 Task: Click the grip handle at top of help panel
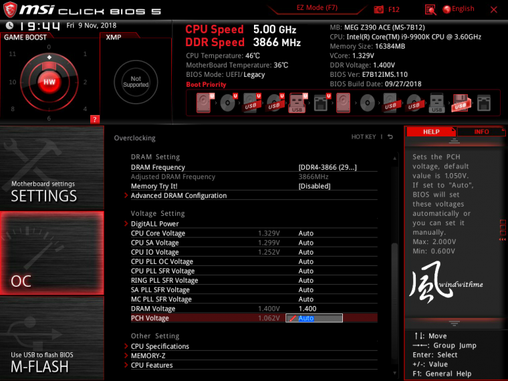click(x=455, y=141)
